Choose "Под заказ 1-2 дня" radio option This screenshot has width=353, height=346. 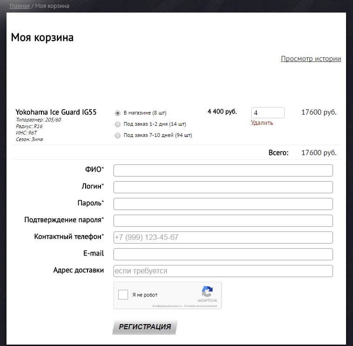click(118, 124)
